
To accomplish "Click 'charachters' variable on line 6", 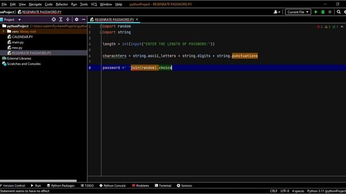I will [115, 56].
